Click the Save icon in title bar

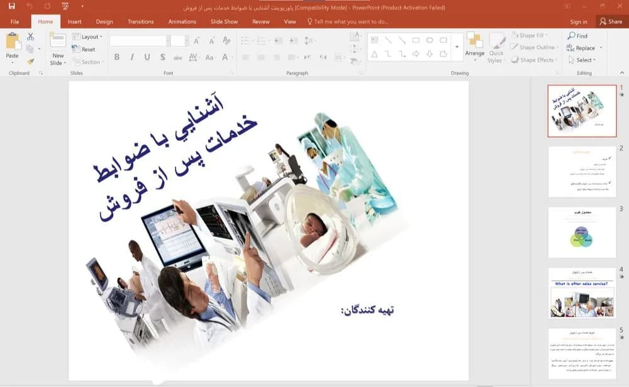tap(11, 6)
